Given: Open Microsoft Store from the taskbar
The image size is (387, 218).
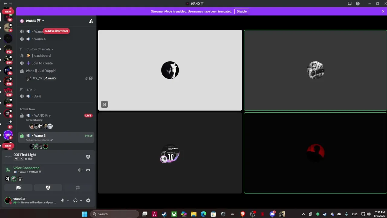Looking at the screenshot, I should (213, 214).
